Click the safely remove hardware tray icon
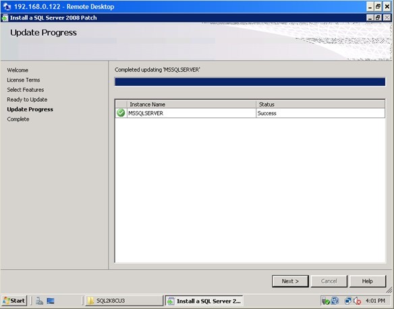Image resolution: width=394 pixels, height=309 pixels. coord(325,301)
